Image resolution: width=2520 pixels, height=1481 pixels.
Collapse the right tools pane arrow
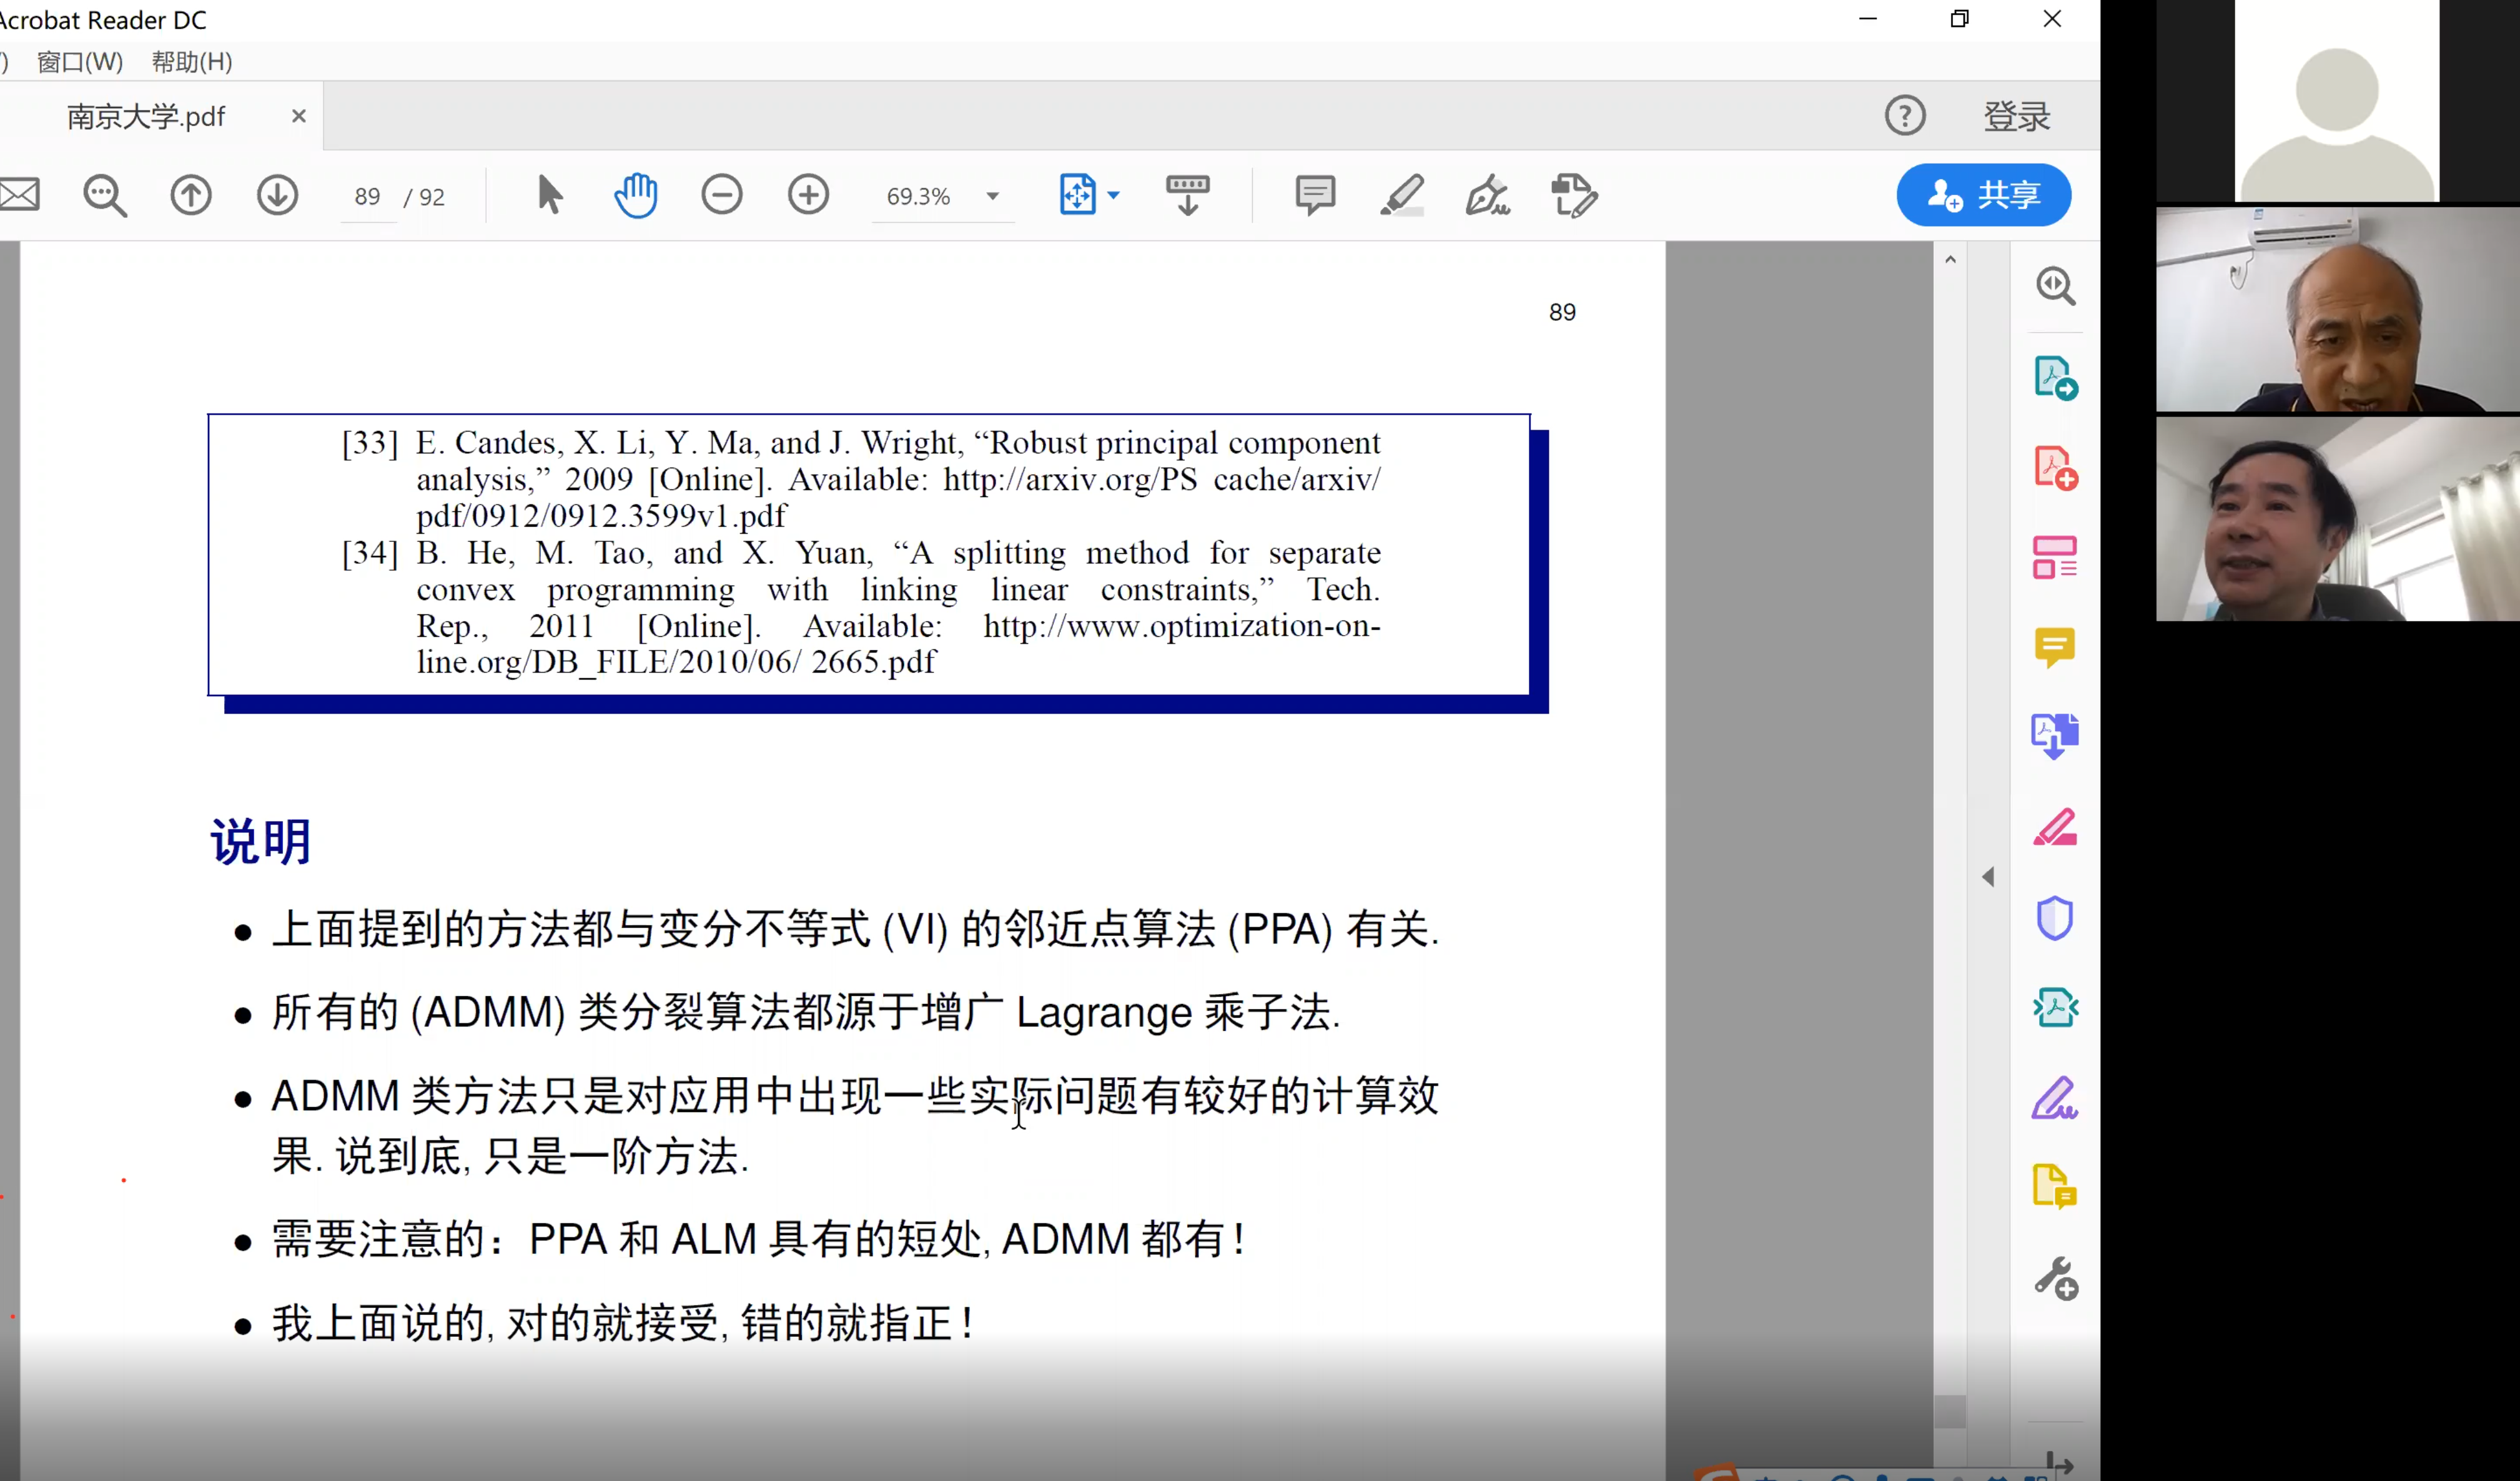coord(1988,877)
